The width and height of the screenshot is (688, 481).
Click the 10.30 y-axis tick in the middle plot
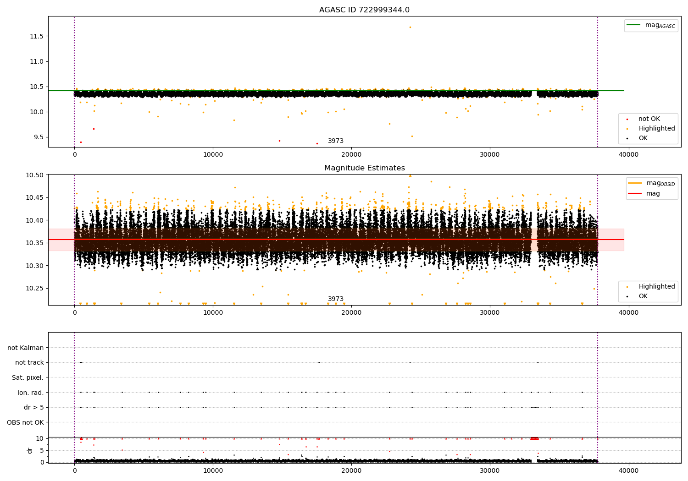click(35, 266)
